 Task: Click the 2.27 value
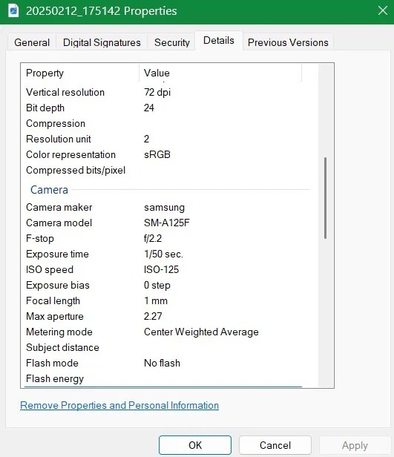coord(153,316)
